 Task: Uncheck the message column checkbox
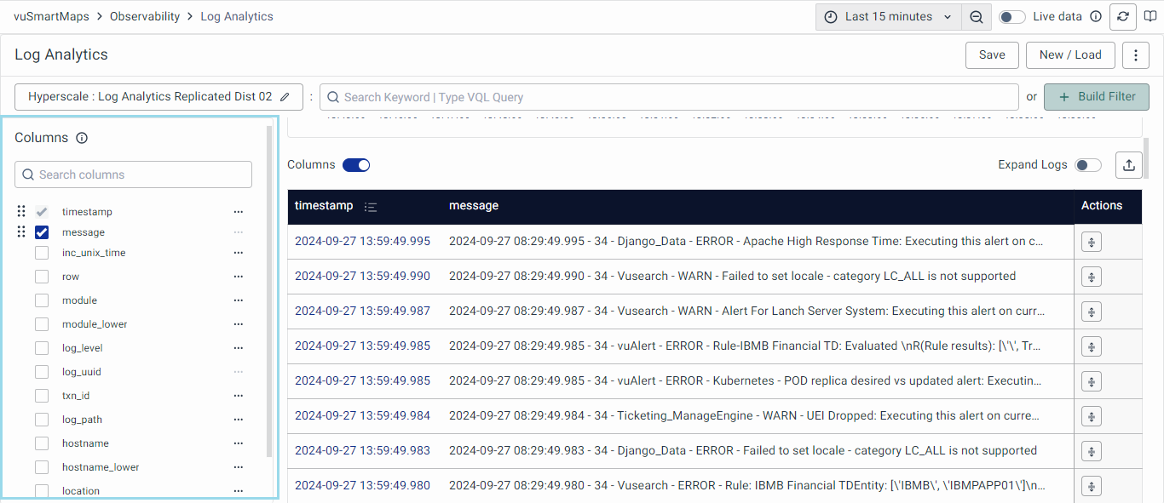pyautogui.click(x=42, y=232)
